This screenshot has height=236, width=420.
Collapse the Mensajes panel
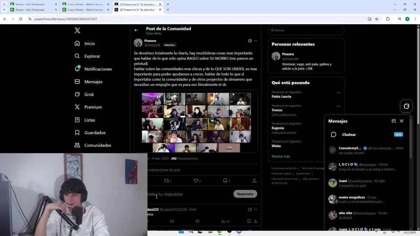(402, 121)
